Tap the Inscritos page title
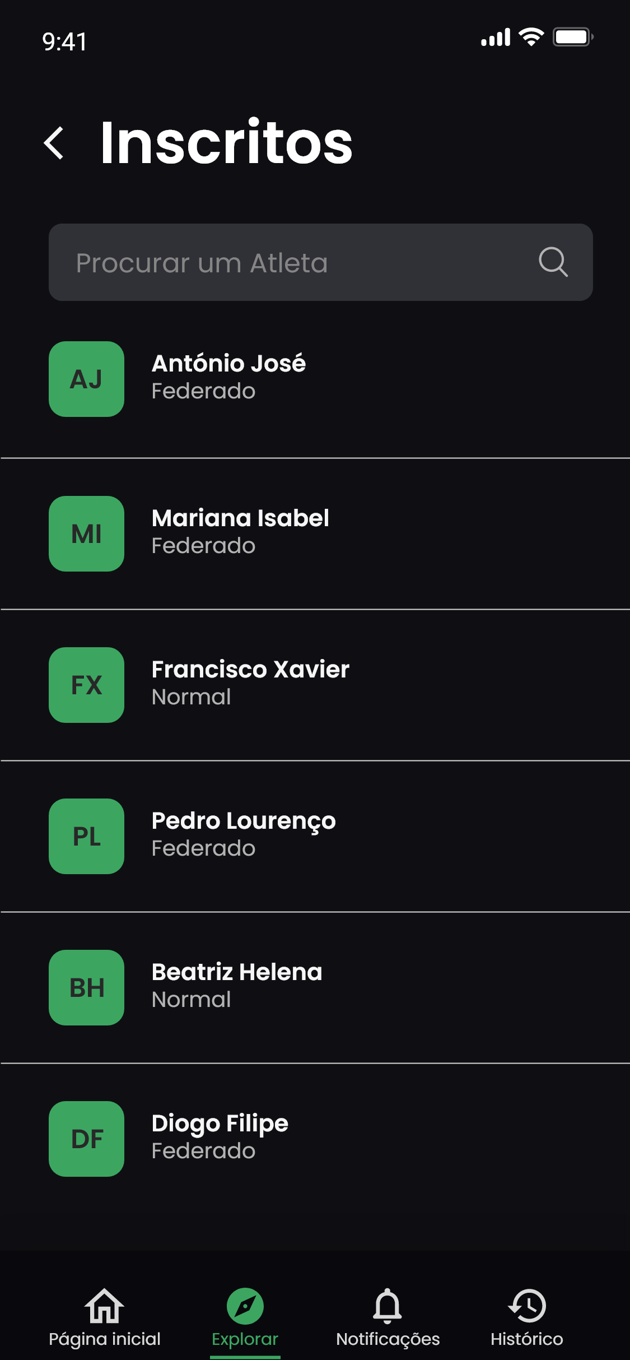This screenshot has width=630, height=1360. pyautogui.click(x=226, y=143)
